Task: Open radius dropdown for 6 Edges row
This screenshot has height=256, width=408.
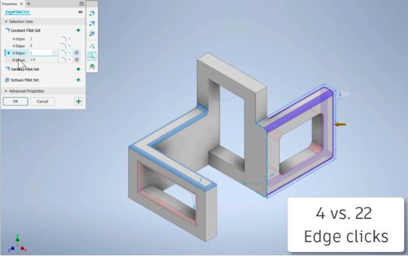Action: coord(54,53)
